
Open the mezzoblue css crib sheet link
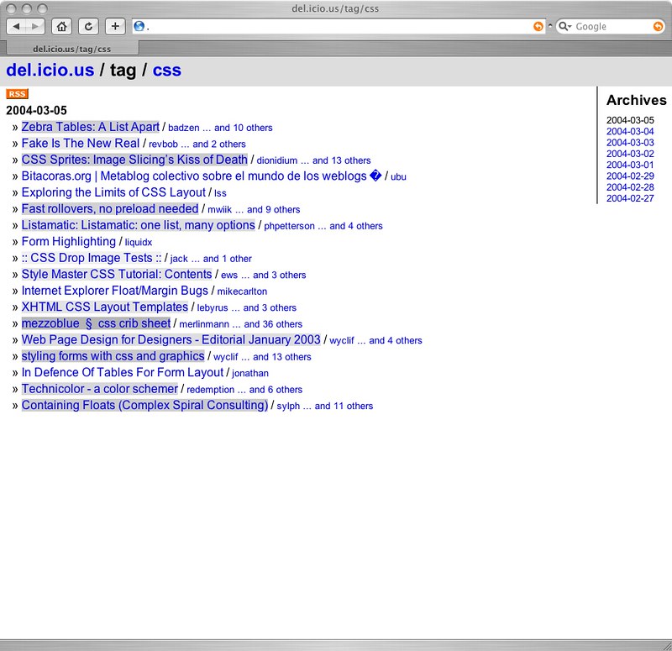point(96,323)
